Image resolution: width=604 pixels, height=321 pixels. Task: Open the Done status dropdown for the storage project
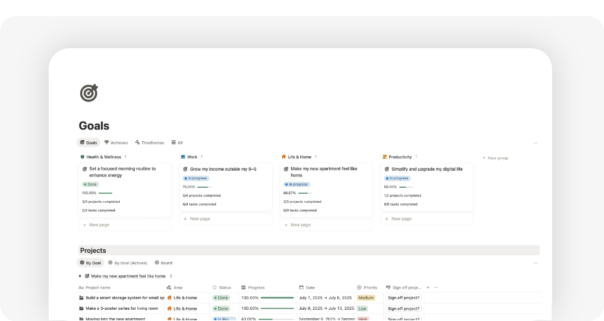222,297
